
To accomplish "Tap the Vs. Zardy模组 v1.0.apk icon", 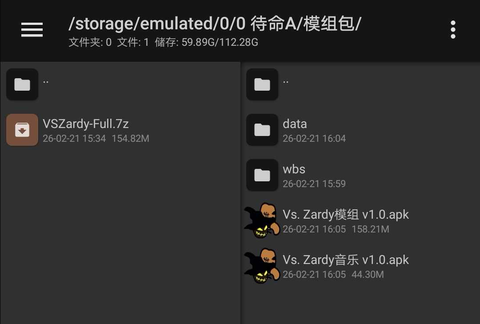I will click(x=262, y=221).
